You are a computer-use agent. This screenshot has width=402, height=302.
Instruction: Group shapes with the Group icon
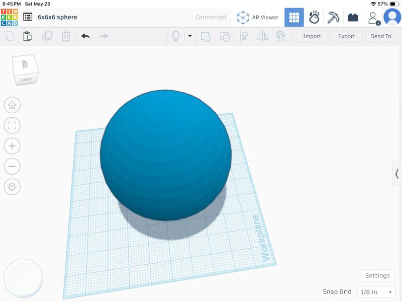pyautogui.click(x=206, y=36)
